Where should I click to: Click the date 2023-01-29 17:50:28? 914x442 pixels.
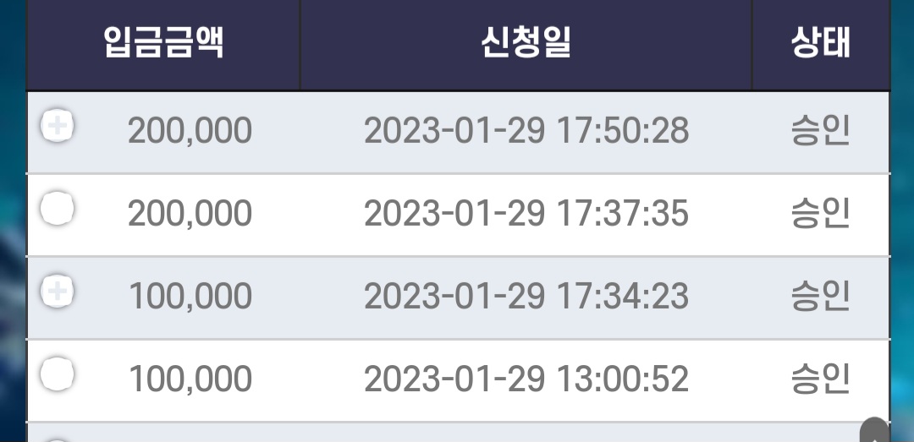[x=526, y=130]
